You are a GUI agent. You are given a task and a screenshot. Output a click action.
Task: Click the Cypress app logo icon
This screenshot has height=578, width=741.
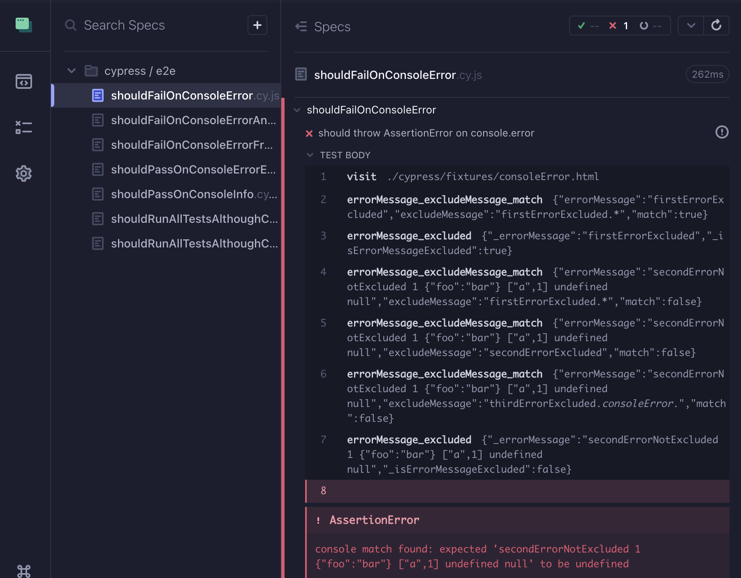(x=23, y=25)
